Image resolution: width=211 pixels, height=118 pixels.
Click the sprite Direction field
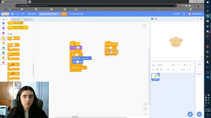(x=189, y=69)
